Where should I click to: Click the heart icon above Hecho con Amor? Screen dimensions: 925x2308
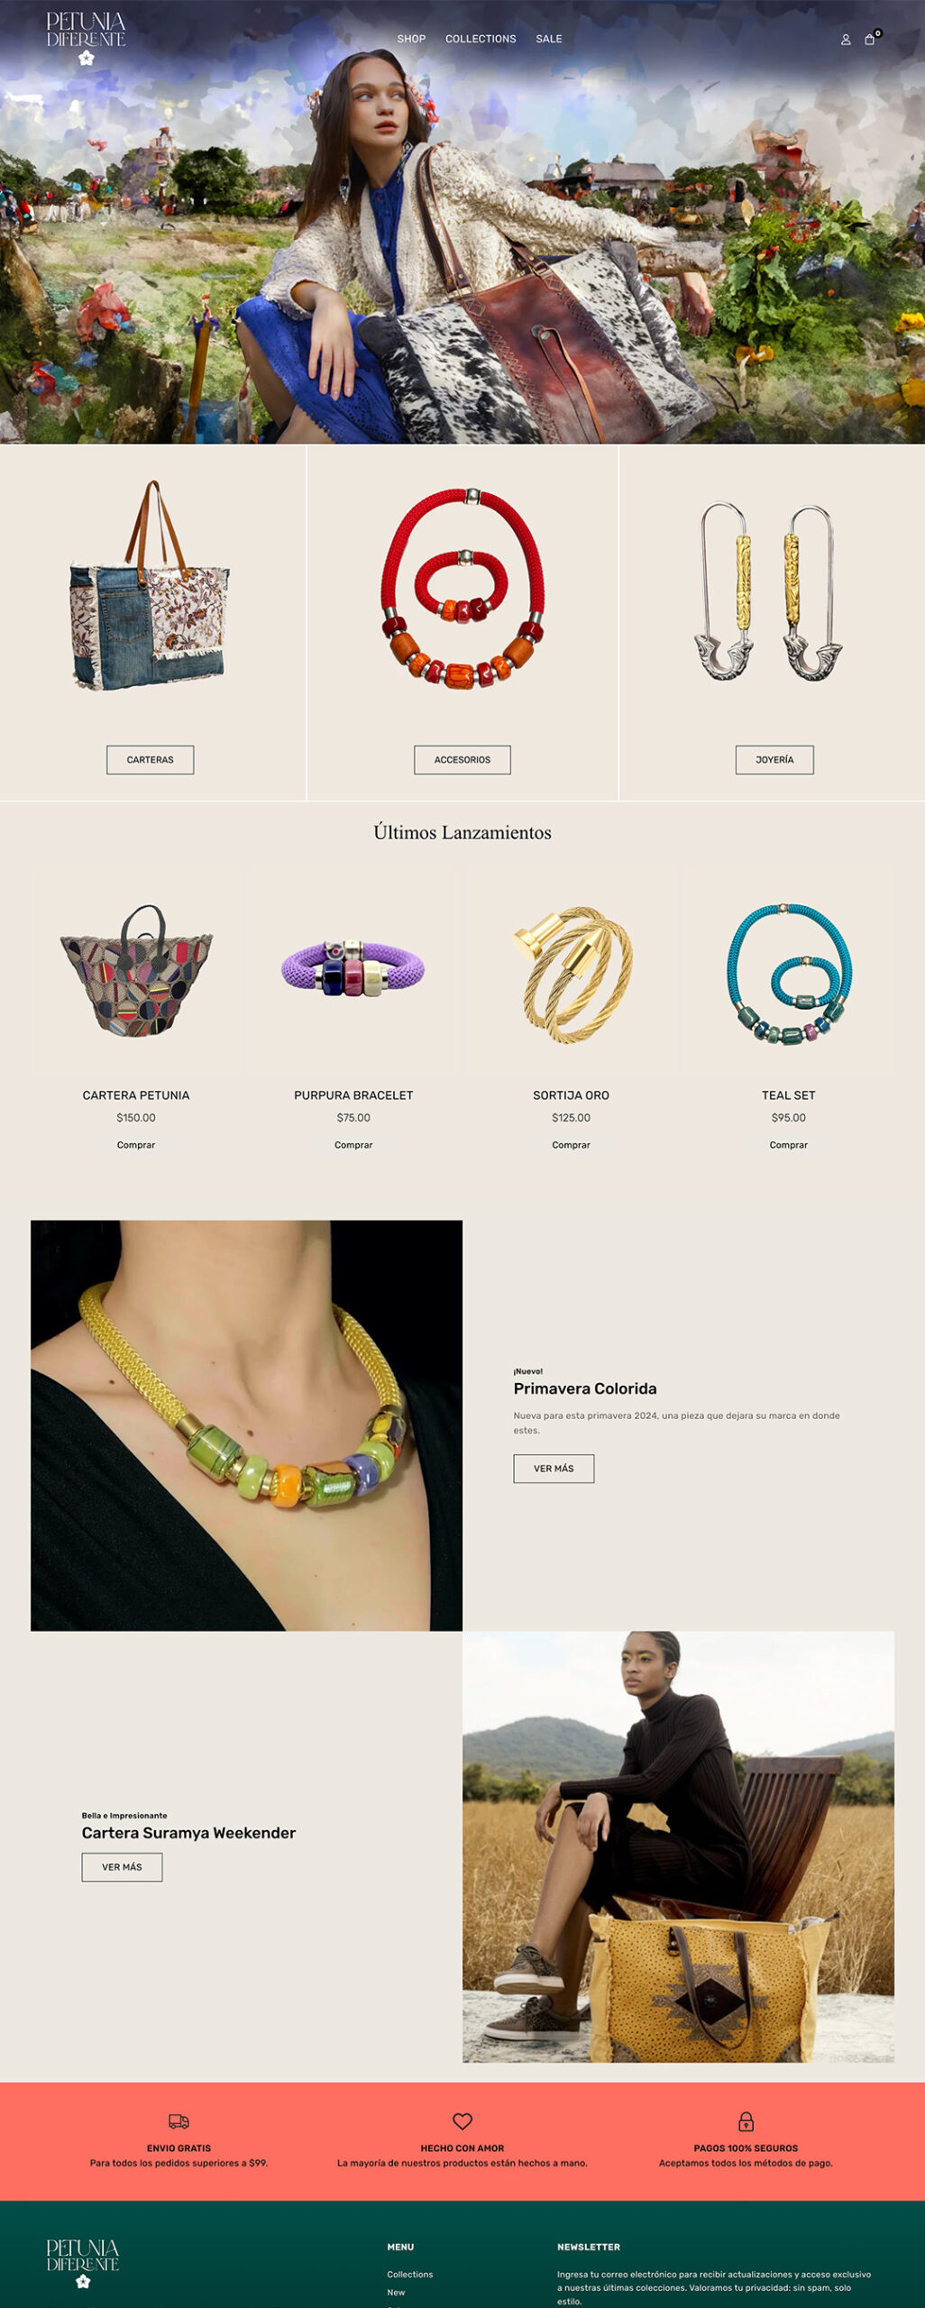click(462, 2121)
